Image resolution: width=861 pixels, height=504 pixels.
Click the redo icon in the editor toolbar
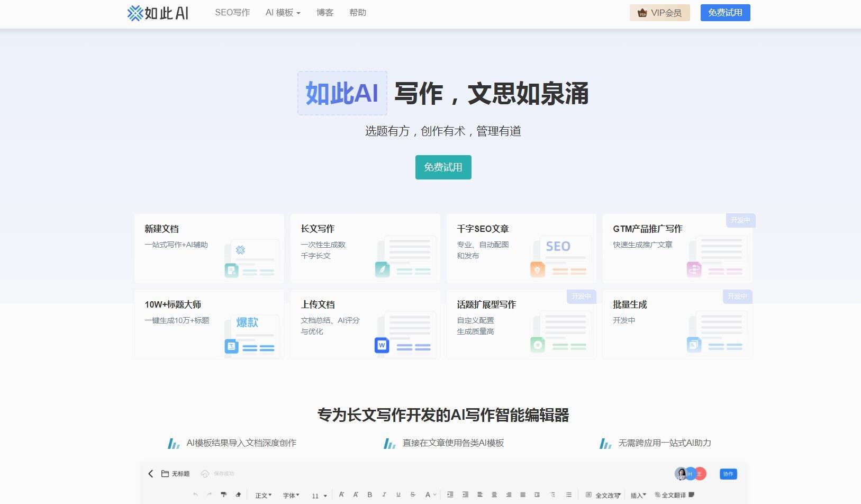209,494
